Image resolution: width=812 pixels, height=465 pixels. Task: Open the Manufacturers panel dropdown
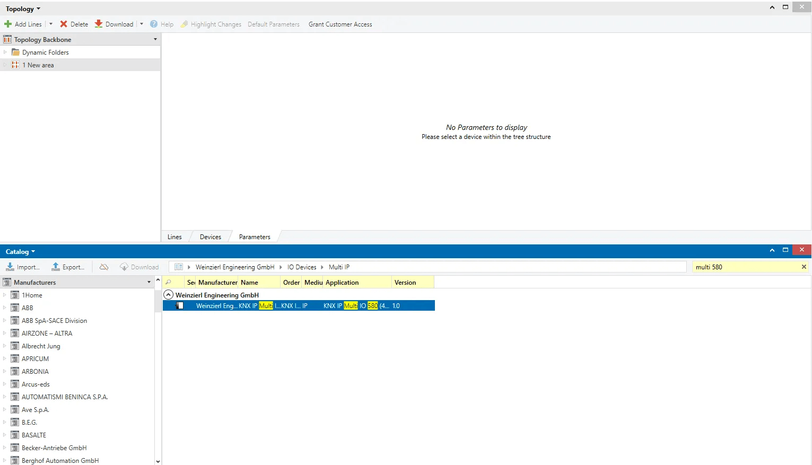click(x=149, y=283)
